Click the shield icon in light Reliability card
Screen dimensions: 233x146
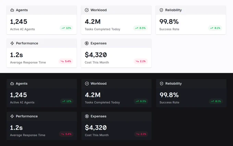tap(161, 10)
